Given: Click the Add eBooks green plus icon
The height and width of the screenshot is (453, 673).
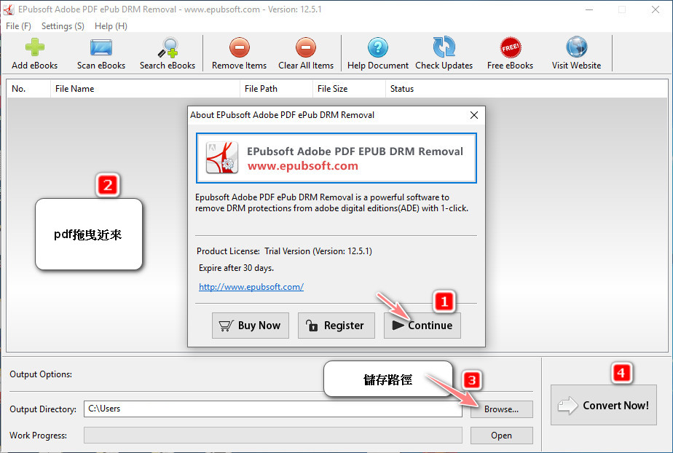Looking at the screenshot, I should (34, 48).
